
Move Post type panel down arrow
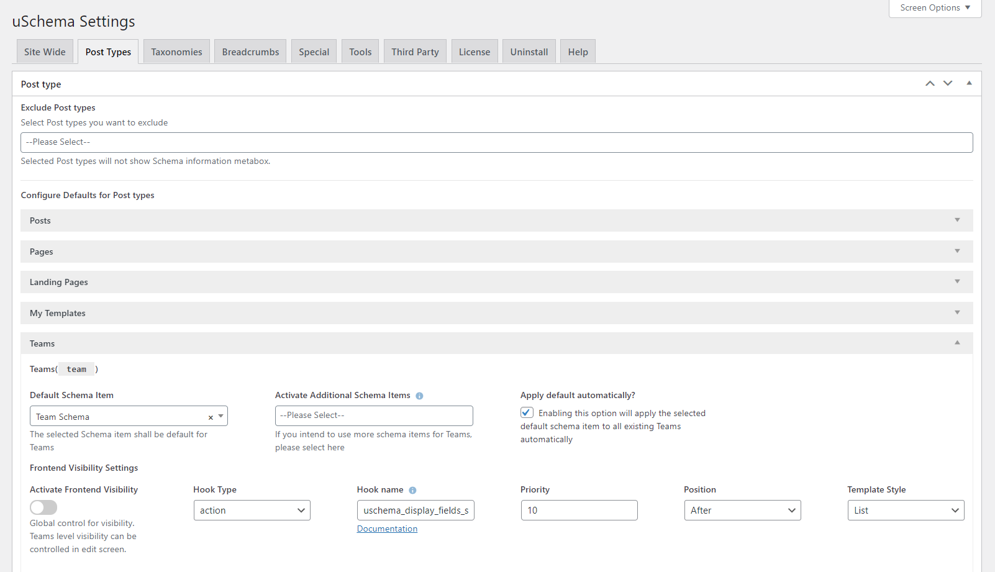click(x=948, y=83)
